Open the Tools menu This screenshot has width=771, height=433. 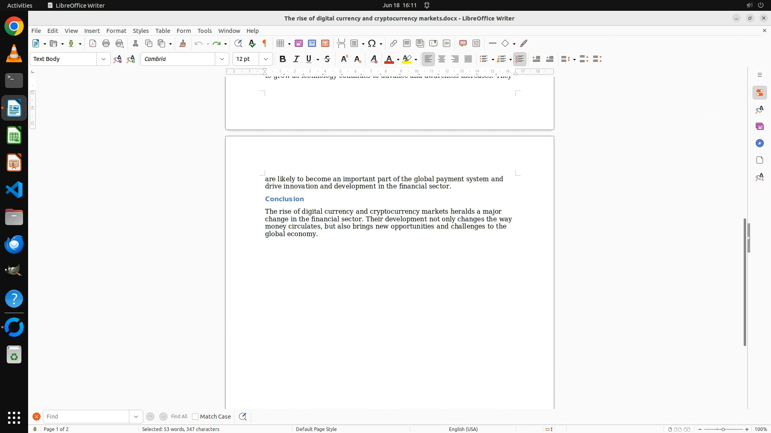pyautogui.click(x=204, y=31)
